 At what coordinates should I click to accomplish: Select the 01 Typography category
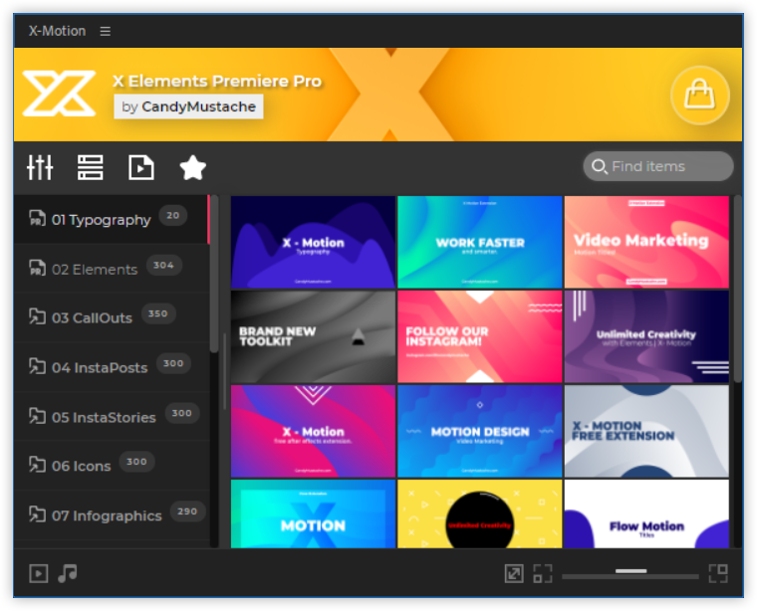tap(112, 219)
